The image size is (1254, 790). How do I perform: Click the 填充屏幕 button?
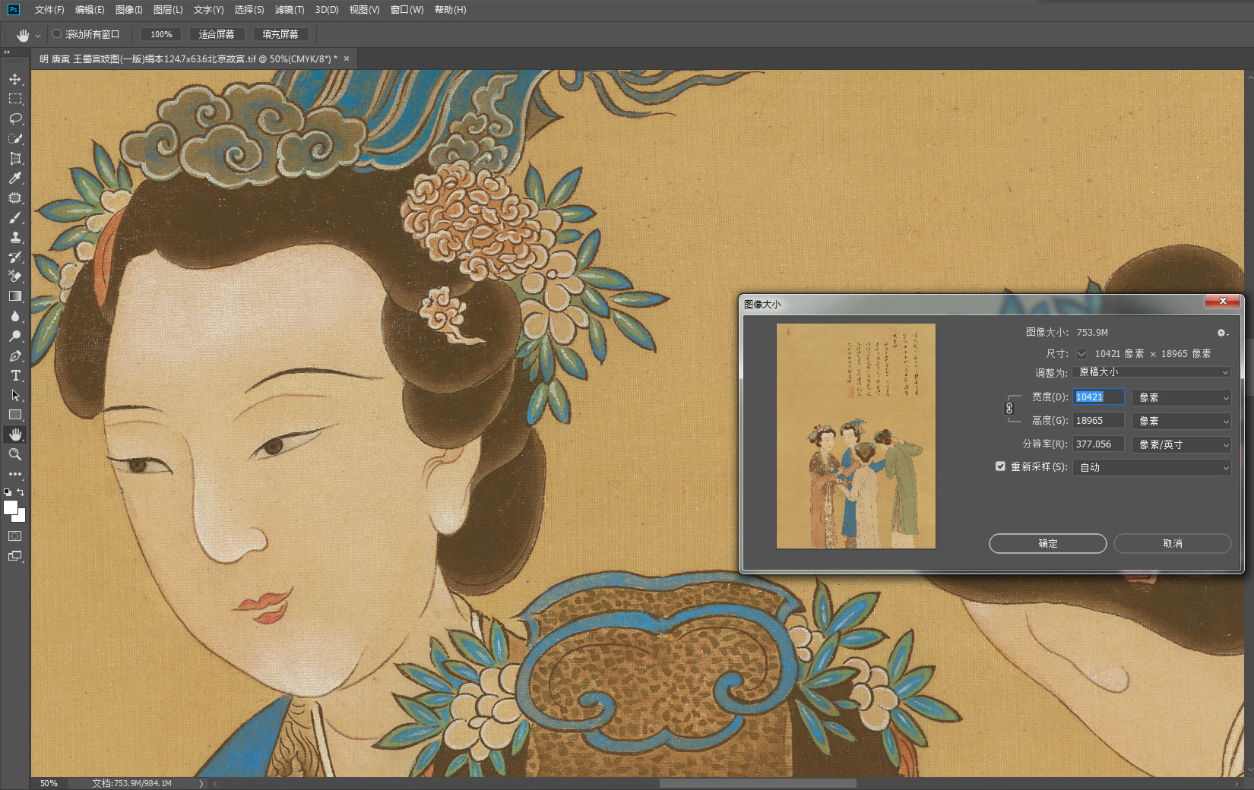coord(280,34)
